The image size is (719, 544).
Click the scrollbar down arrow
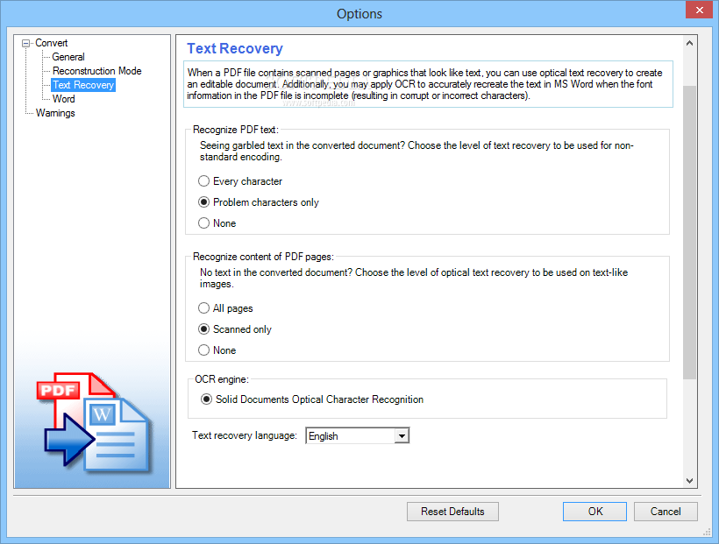point(689,480)
